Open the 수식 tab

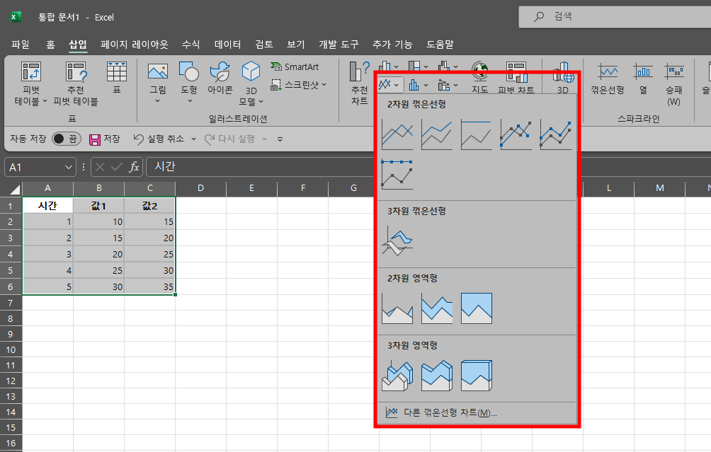point(191,45)
